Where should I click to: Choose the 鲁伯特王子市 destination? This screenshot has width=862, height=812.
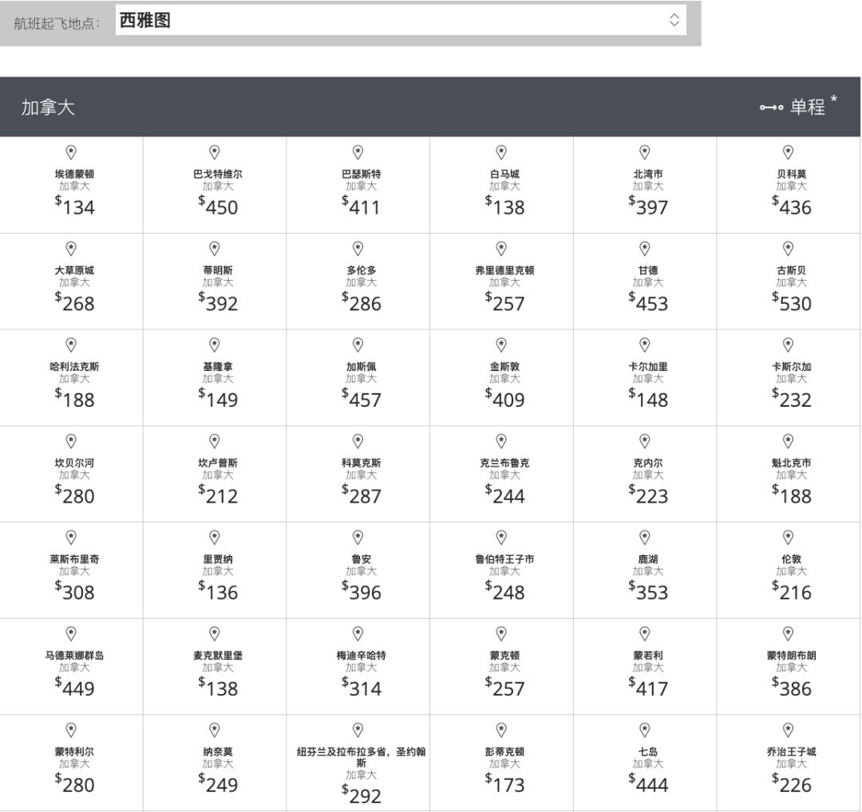click(504, 559)
